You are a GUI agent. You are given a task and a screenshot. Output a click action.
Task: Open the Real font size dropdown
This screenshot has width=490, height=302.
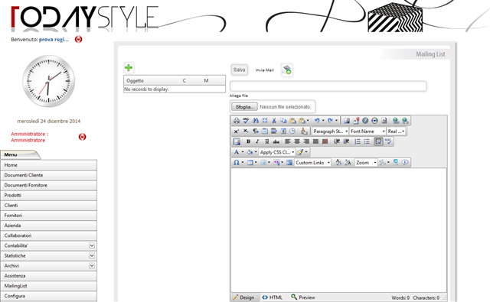[x=396, y=132]
